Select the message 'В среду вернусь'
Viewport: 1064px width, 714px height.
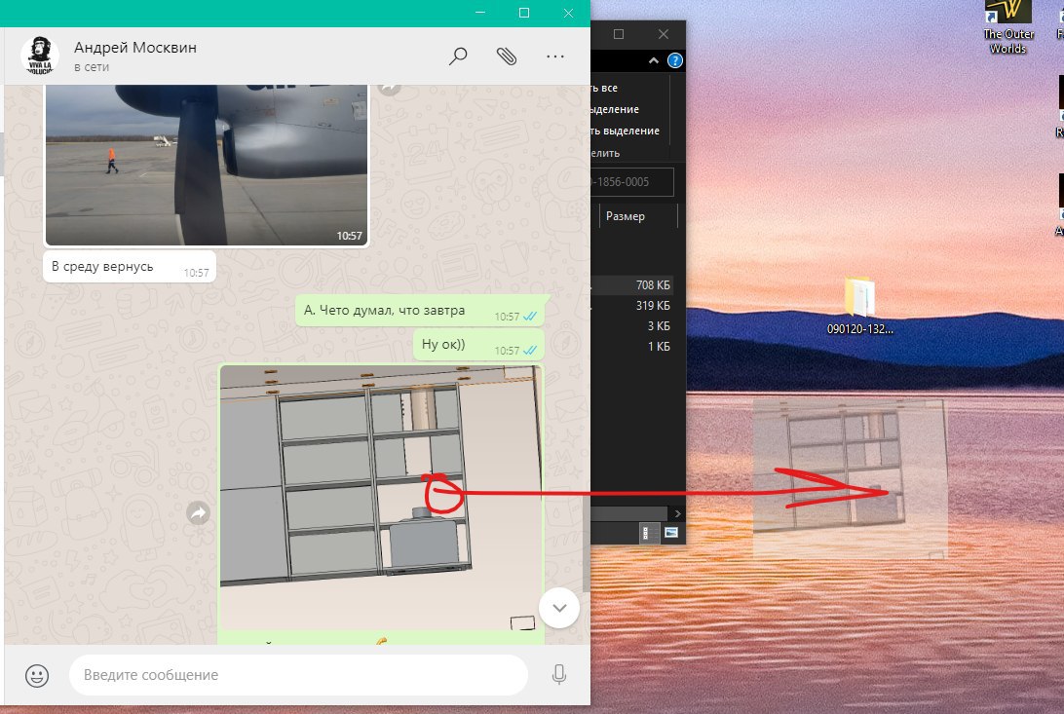[130, 267]
